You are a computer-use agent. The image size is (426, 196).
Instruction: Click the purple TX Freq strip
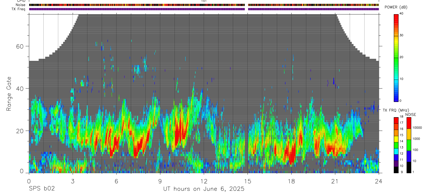tap(204, 9)
